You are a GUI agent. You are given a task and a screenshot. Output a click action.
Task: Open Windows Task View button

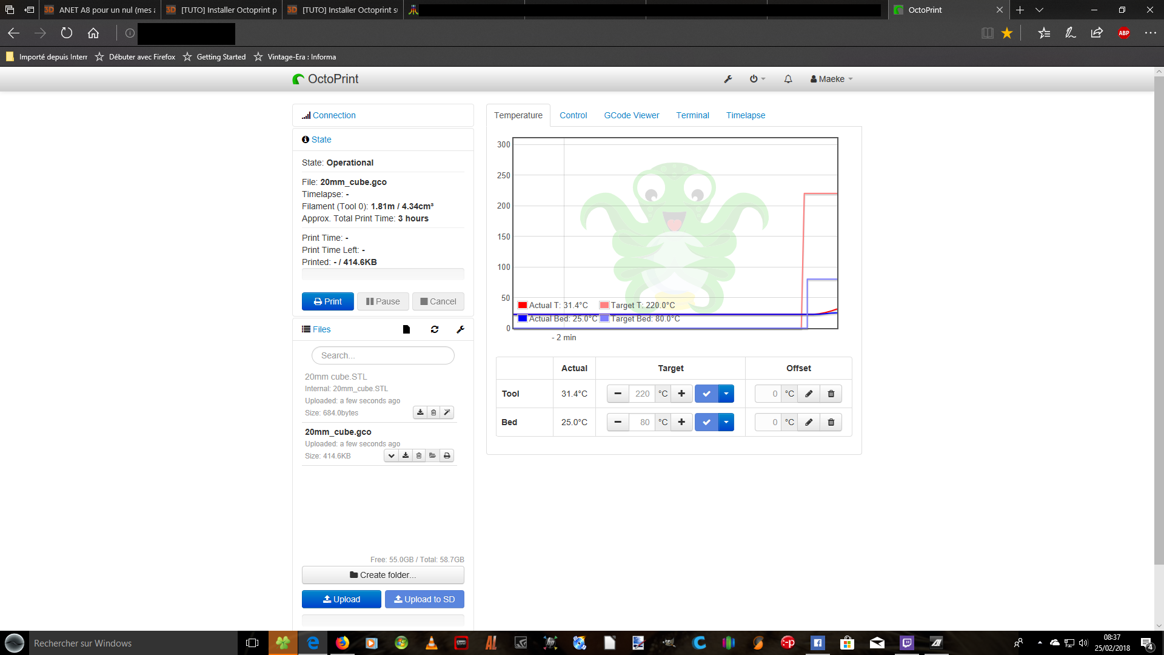click(252, 643)
